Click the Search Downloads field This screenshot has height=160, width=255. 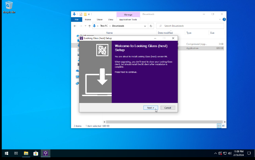[190, 26]
